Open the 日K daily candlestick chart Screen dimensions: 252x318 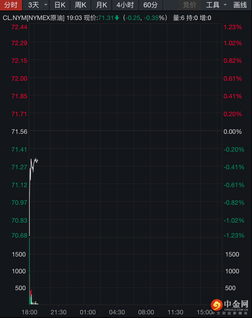(60, 5)
